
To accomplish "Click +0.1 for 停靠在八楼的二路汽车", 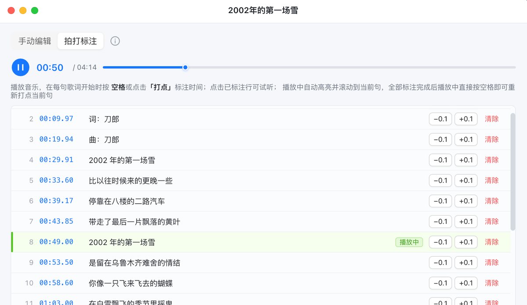I will tap(466, 201).
